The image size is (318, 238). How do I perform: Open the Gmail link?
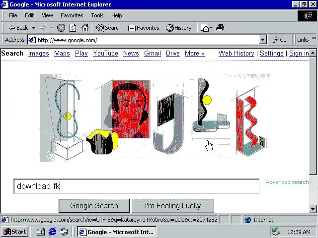pos(153,54)
